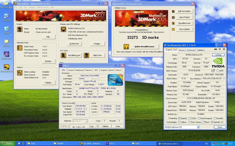Open the GPU-Z hamburger menu
The width and height of the screenshot is (235, 146).
[224, 49]
